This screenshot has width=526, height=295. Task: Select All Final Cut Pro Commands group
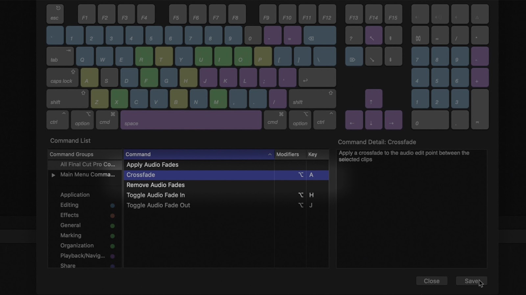[85, 165]
